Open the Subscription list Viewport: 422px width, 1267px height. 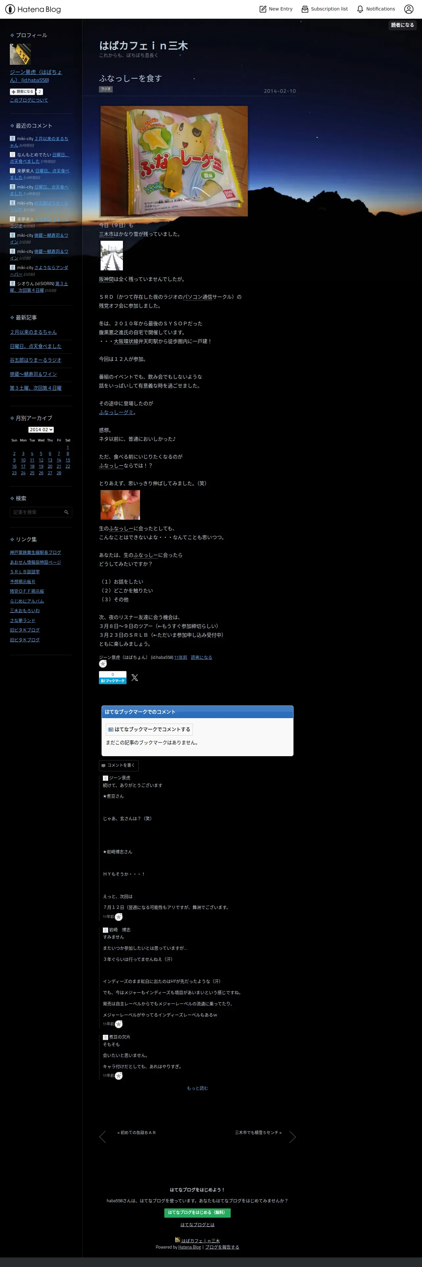[x=324, y=9]
